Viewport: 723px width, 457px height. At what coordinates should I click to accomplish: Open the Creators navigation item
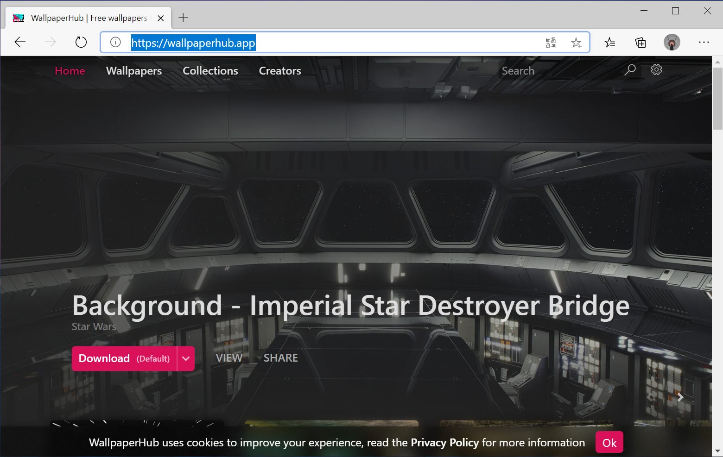click(x=280, y=71)
